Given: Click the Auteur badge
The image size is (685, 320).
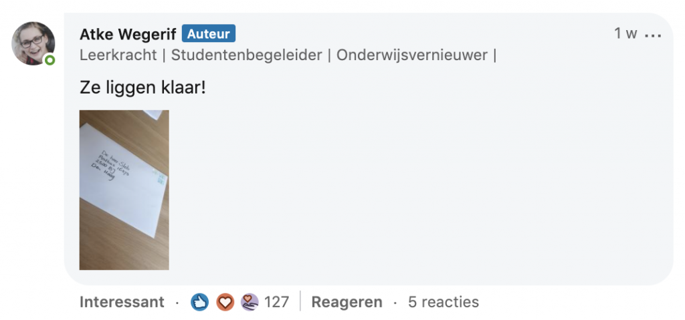Looking at the screenshot, I should [x=209, y=34].
